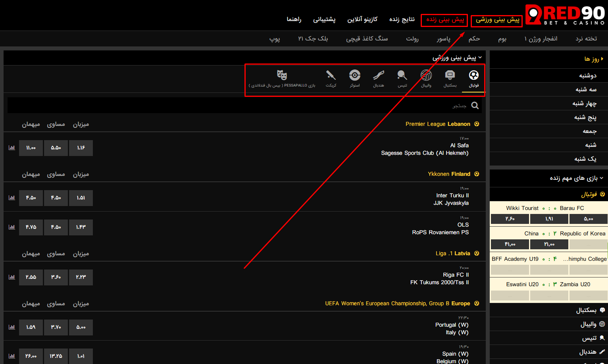Bet draw odds ۵.۵۰ on Al Safa match
The width and height of the screenshot is (608, 364).
[x=56, y=148]
